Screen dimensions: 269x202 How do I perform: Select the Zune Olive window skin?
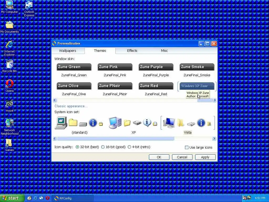tap(74, 86)
